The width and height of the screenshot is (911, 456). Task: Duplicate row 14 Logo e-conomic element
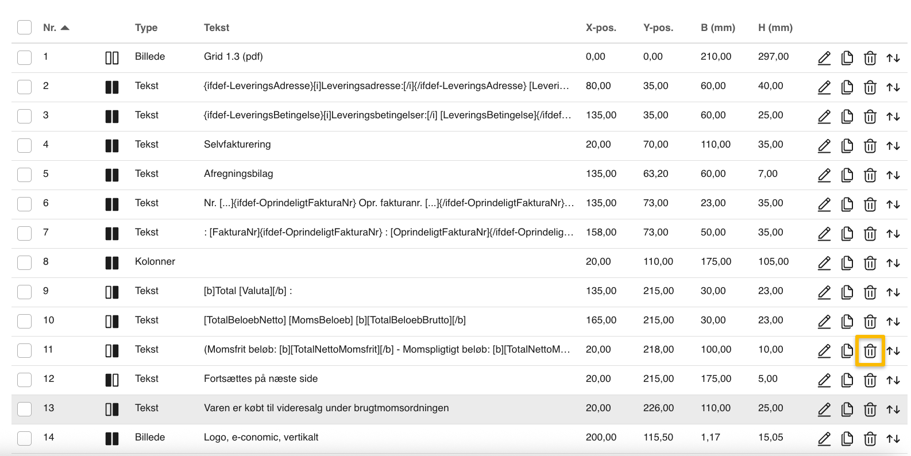coord(847,439)
